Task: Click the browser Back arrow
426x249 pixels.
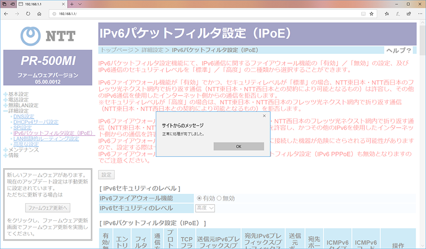Action: [x=6, y=14]
